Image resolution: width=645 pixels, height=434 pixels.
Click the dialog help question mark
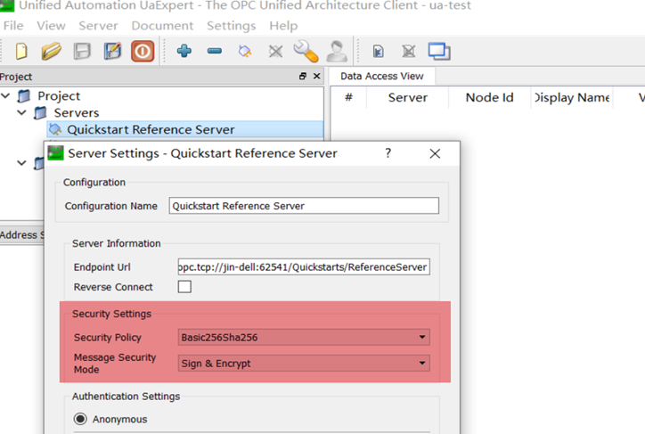point(388,153)
